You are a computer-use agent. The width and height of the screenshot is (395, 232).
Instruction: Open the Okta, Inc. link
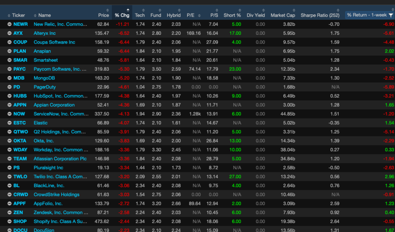[x=44, y=141]
